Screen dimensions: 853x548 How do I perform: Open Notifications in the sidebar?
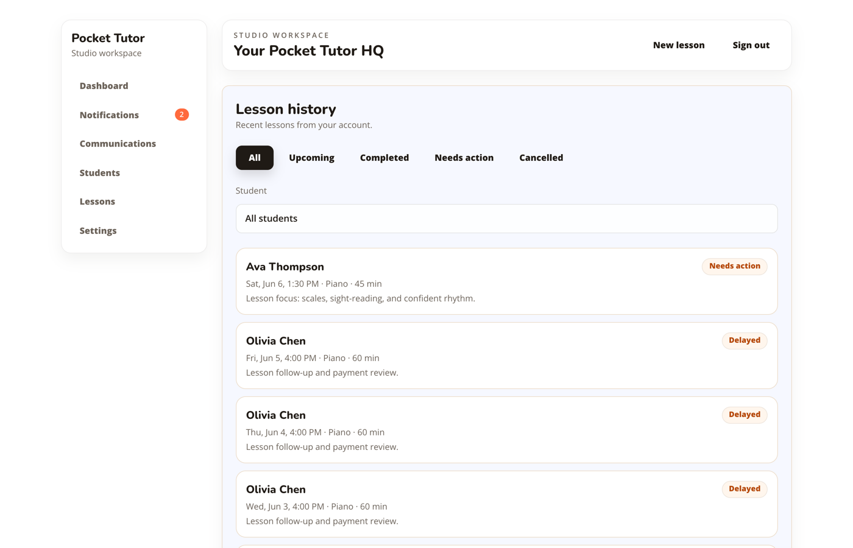(x=134, y=115)
